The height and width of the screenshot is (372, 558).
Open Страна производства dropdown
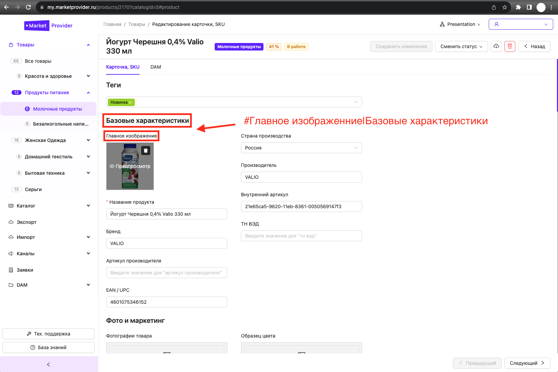point(301,148)
